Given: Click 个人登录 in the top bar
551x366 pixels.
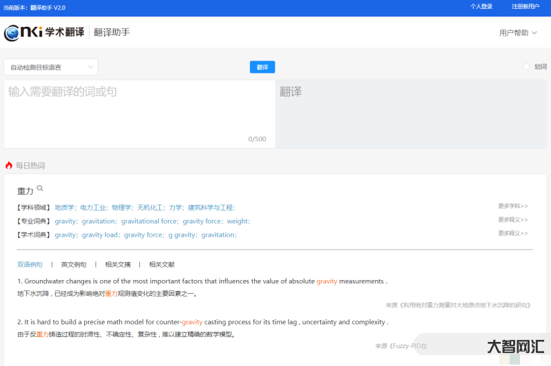Looking at the screenshot, I should pyautogui.click(x=481, y=6).
